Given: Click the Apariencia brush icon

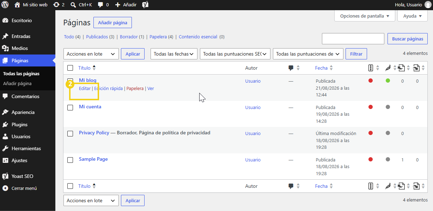Looking at the screenshot, I should 5,112.
